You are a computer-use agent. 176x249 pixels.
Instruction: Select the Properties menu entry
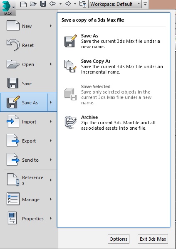pos(33,219)
